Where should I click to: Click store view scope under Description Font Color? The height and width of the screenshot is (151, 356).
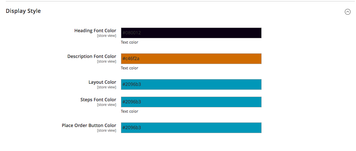[107, 62]
